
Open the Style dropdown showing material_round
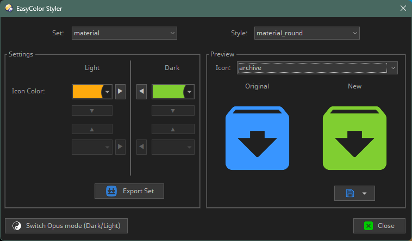[x=307, y=33]
